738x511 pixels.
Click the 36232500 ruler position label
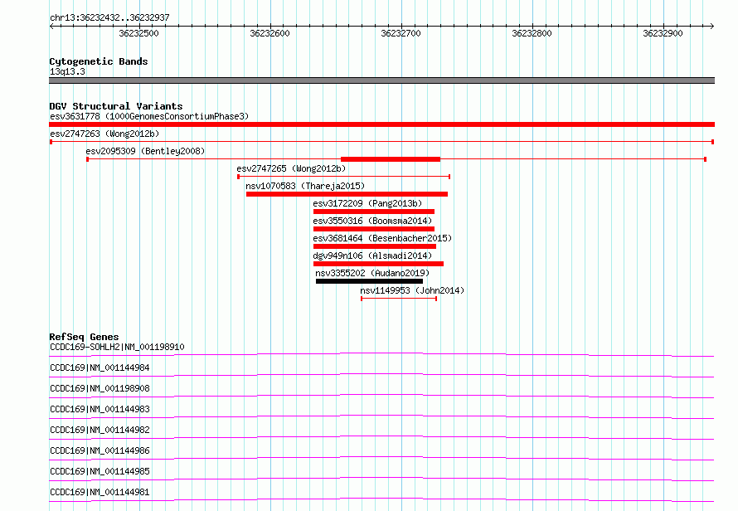(x=138, y=33)
